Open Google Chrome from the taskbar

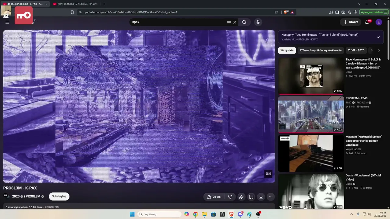pyautogui.click(x=195, y=214)
